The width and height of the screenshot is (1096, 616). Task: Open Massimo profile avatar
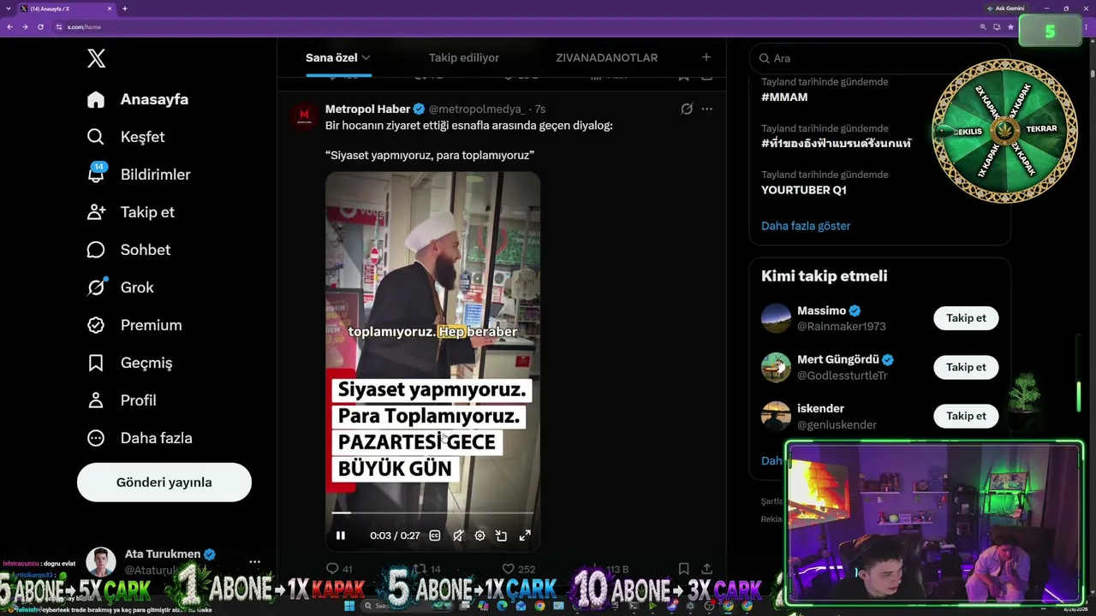coord(776,318)
